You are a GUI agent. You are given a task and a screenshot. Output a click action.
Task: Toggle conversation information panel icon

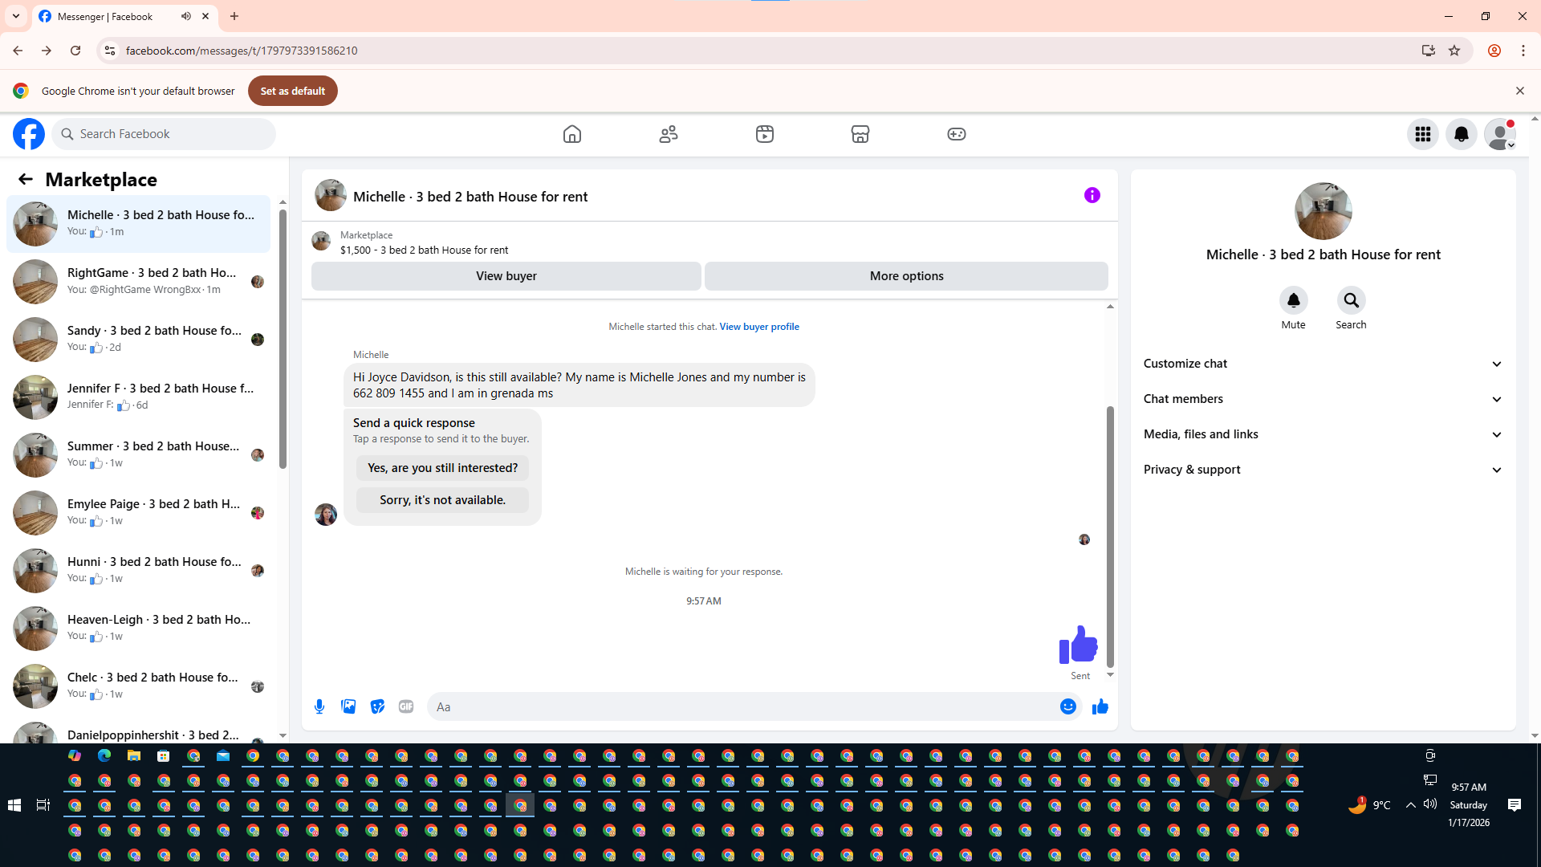tap(1092, 195)
